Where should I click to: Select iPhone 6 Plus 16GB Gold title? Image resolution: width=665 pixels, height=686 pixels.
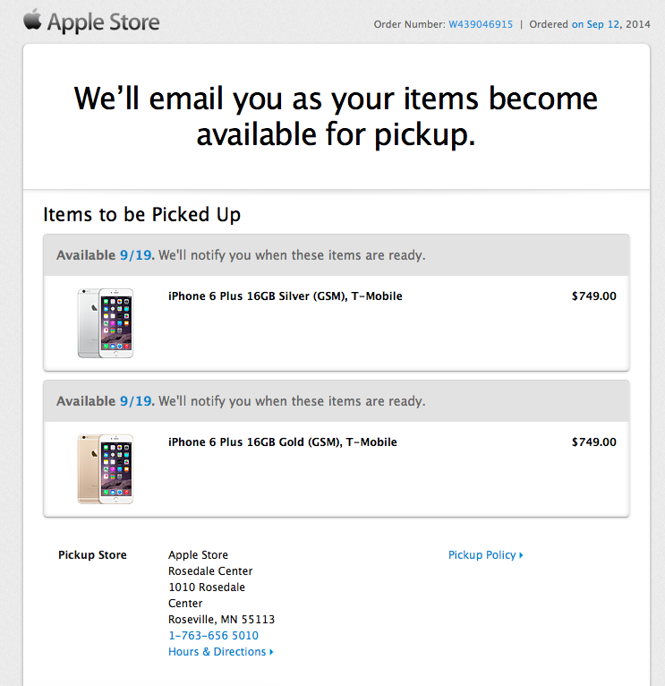click(282, 442)
